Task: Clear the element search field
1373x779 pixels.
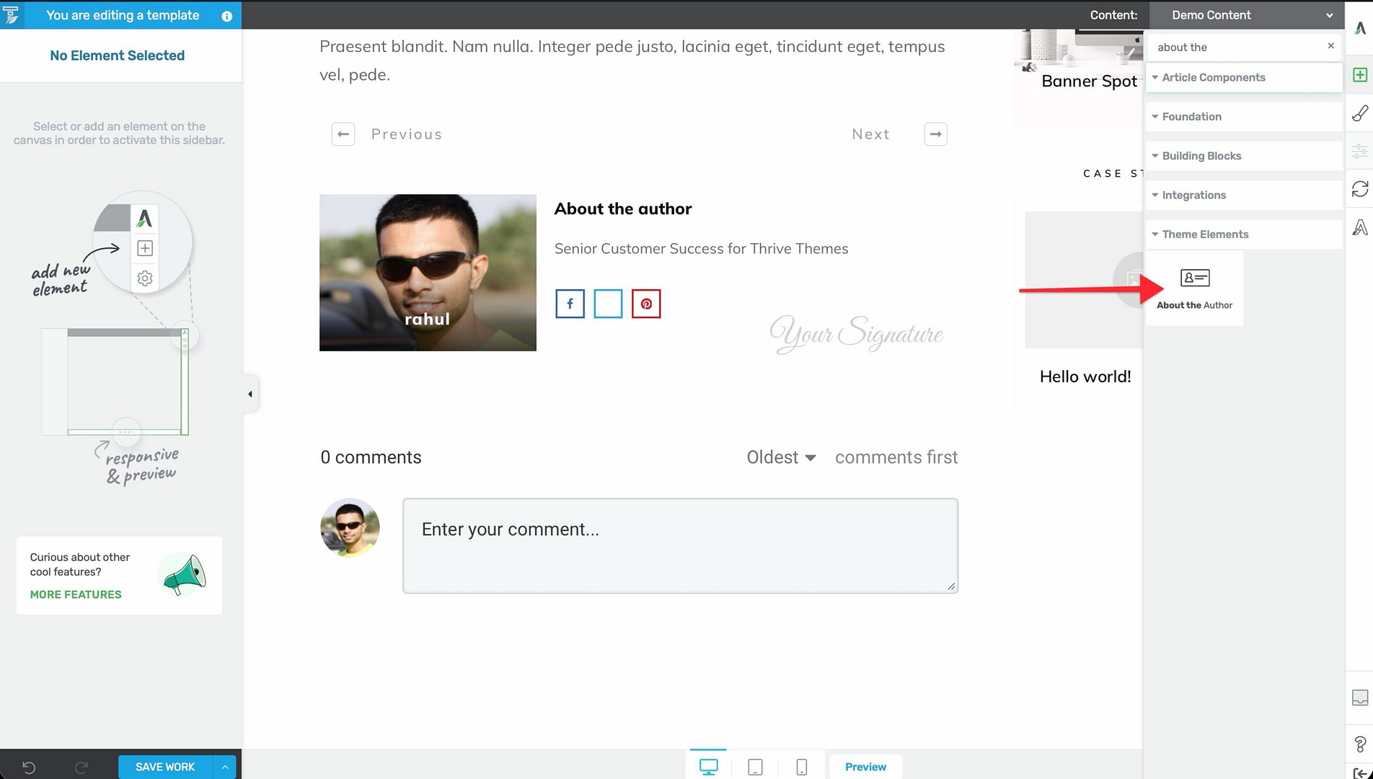Action: (1330, 46)
